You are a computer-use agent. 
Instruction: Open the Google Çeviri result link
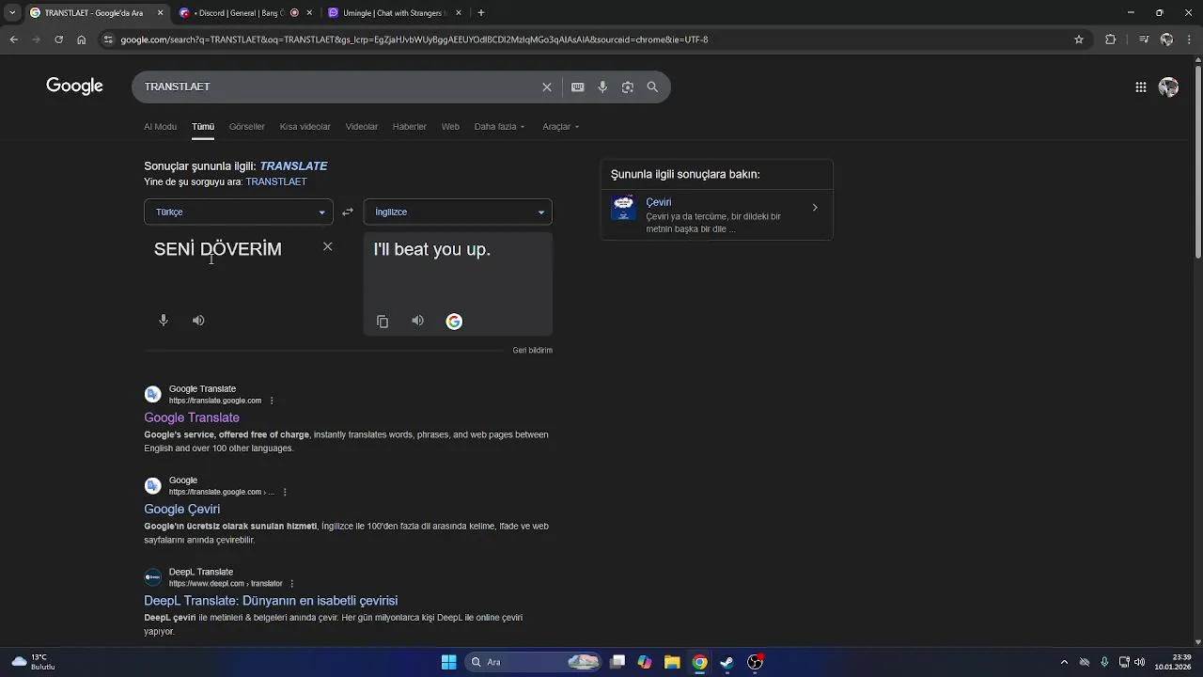pyautogui.click(x=182, y=509)
